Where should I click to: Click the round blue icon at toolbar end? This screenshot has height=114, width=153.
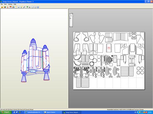click(38, 7)
